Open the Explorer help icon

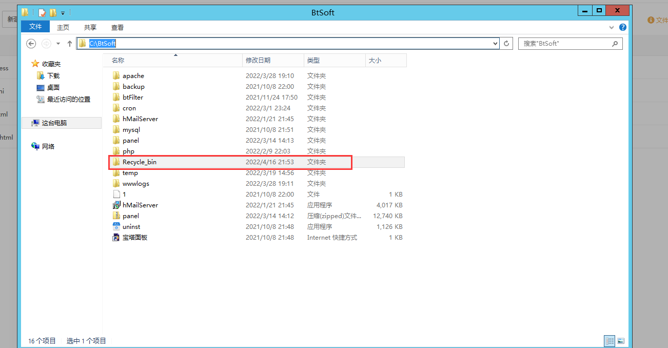(x=623, y=27)
